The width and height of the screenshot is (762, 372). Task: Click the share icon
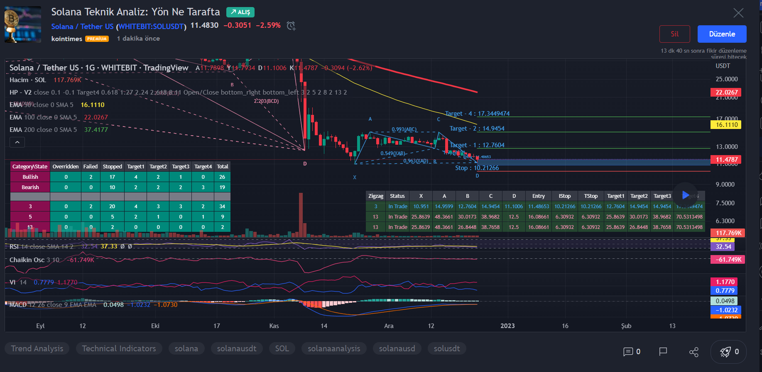694,352
